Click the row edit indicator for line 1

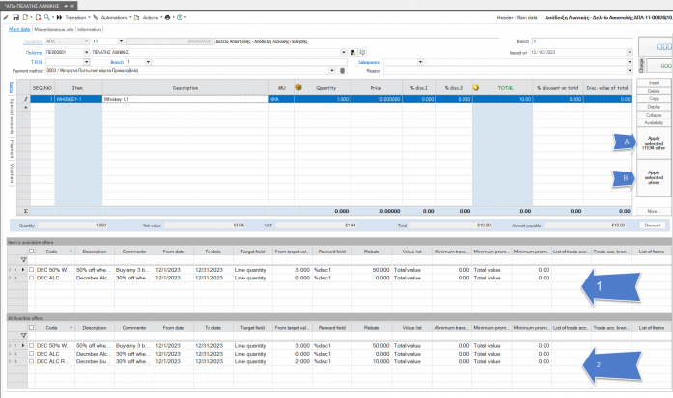point(26,99)
